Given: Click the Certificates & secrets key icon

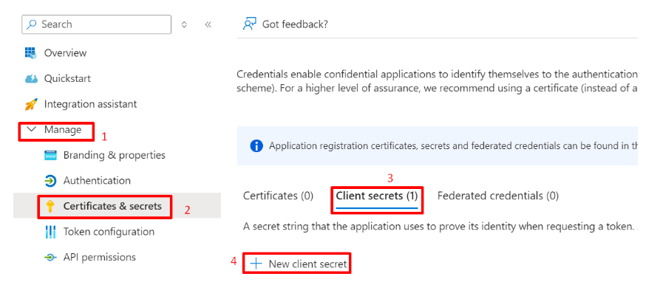Looking at the screenshot, I should point(50,207).
